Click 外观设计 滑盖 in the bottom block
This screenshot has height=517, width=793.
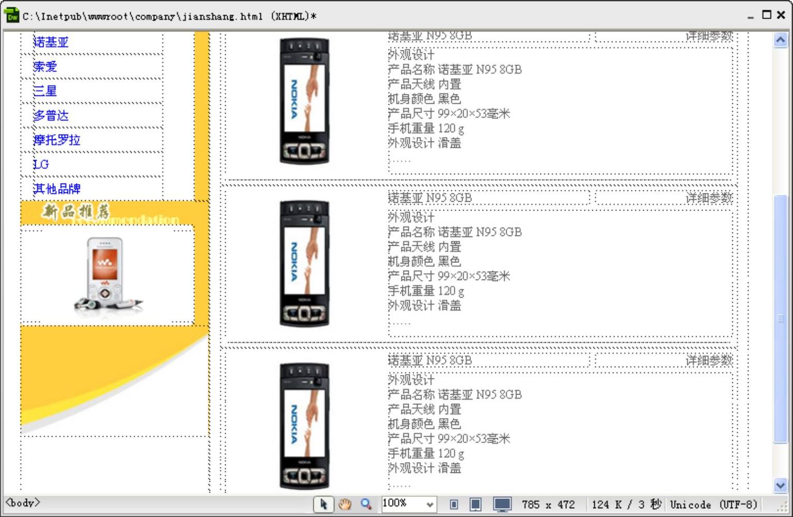tap(424, 468)
